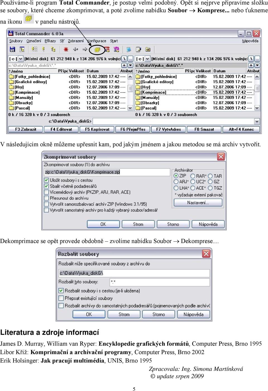Click the purple URL new FTP connection icon

116,49
